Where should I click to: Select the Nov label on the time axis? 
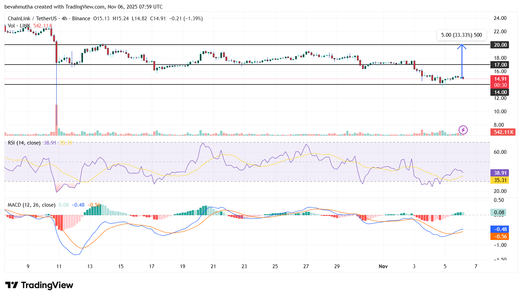tap(383, 266)
